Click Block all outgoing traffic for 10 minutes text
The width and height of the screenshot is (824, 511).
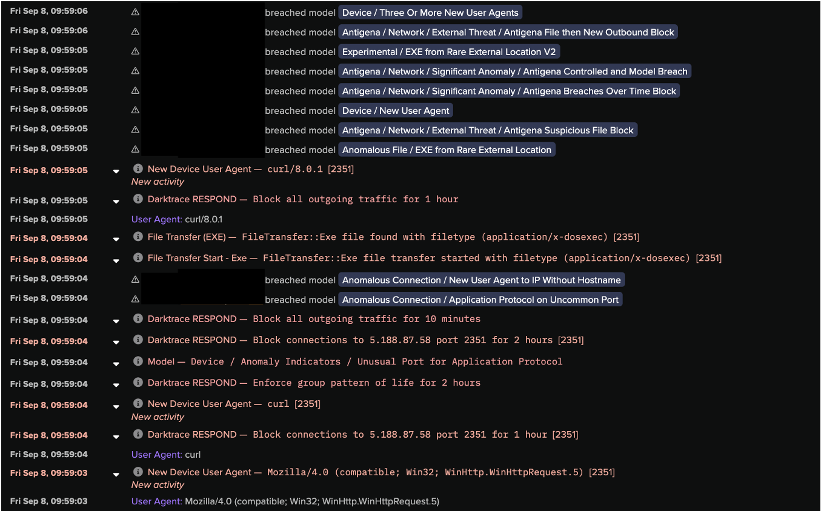click(367, 318)
